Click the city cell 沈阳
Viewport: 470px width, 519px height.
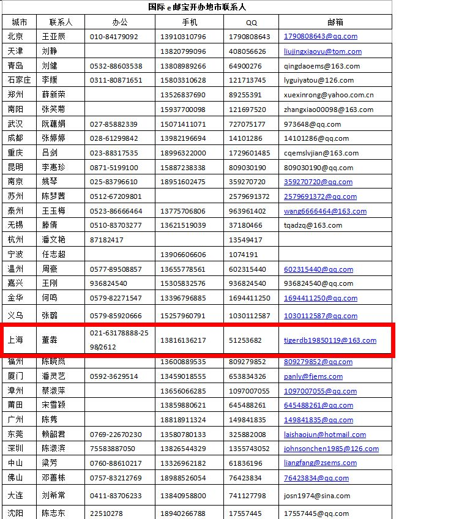[15, 513]
